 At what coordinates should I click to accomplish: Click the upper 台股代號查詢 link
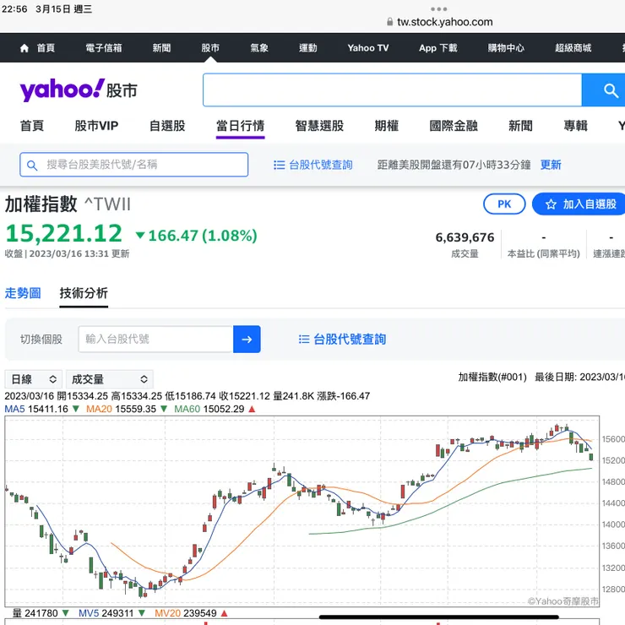(320, 165)
